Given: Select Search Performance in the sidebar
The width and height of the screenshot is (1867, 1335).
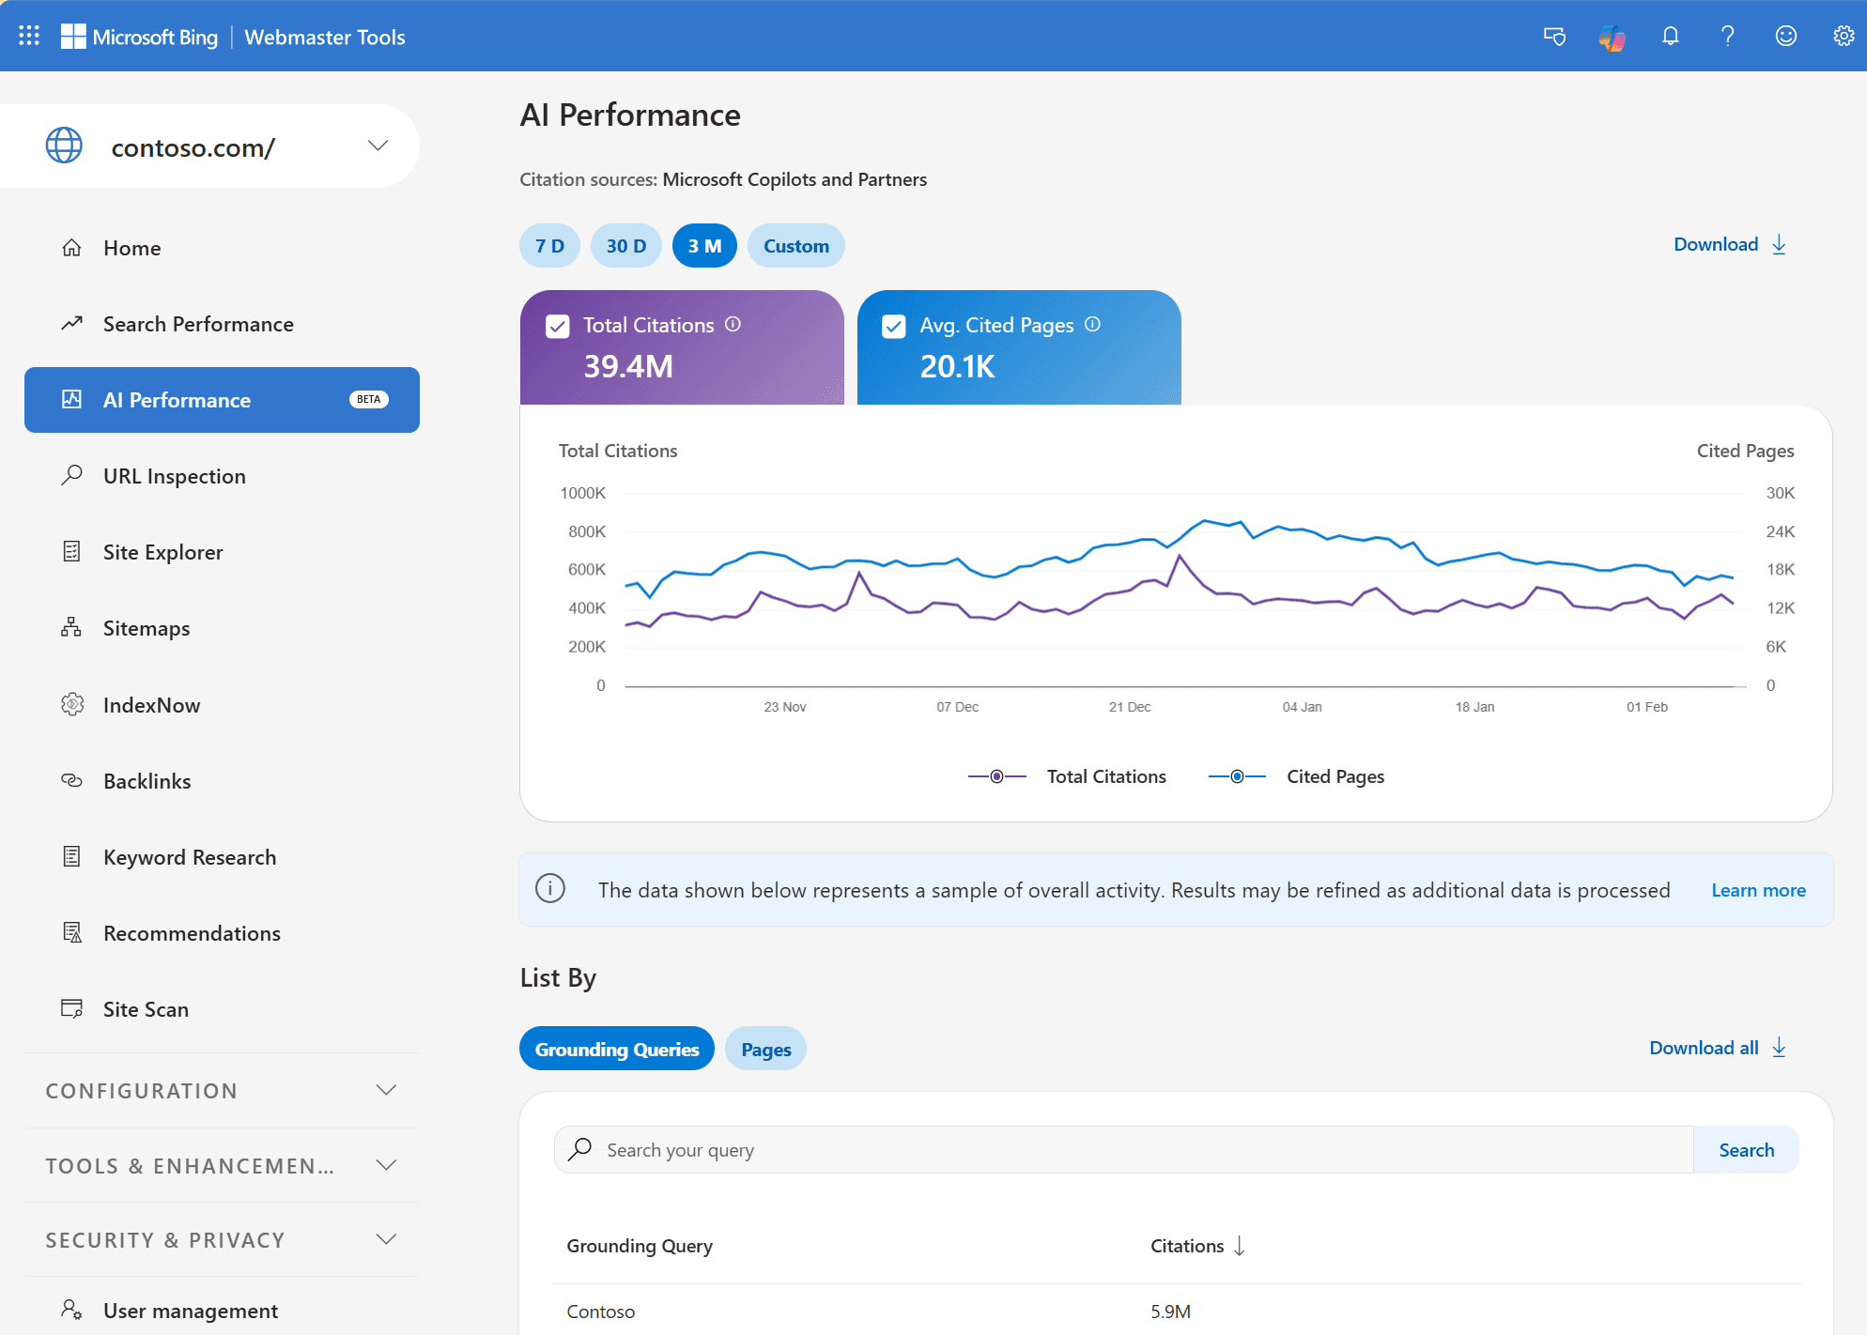Looking at the screenshot, I should pos(198,324).
